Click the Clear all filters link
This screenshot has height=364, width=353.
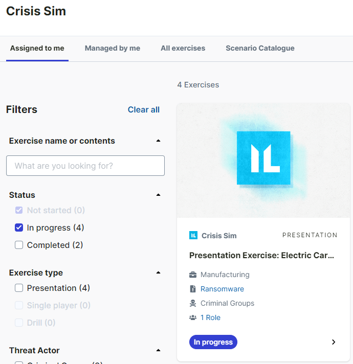[143, 109]
